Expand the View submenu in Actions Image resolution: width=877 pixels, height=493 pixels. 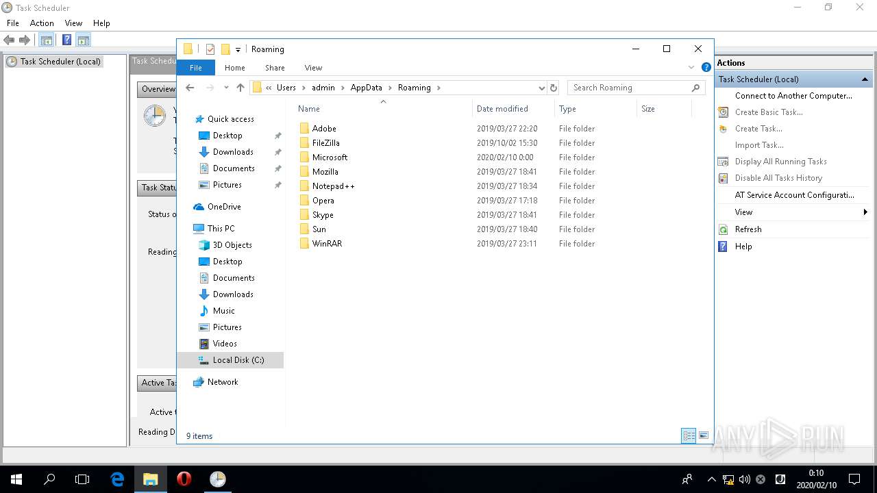coord(865,212)
